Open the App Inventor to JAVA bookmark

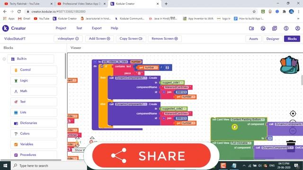coord(198,18)
